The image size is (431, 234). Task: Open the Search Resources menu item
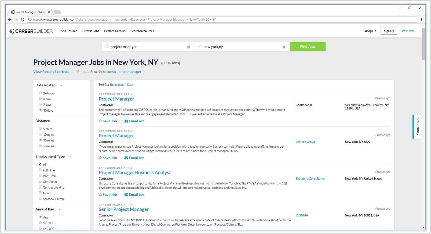pyautogui.click(x=142, y=31)
